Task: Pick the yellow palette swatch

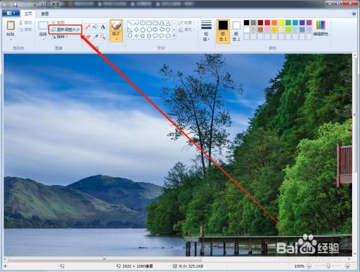Action: [x=282, y=23]
